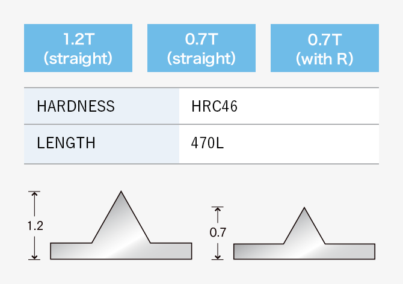Click the LENGTH row label
The width and height of the screenshot is (403, 284).
point(66,143)
